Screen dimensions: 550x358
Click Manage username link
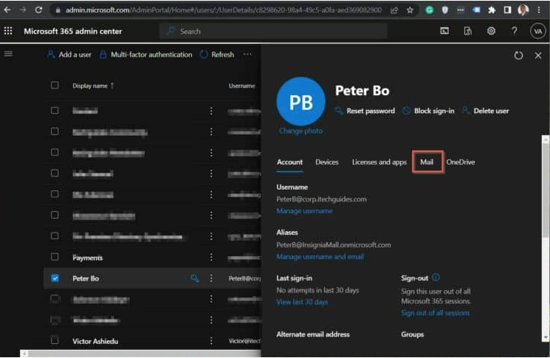304,210
